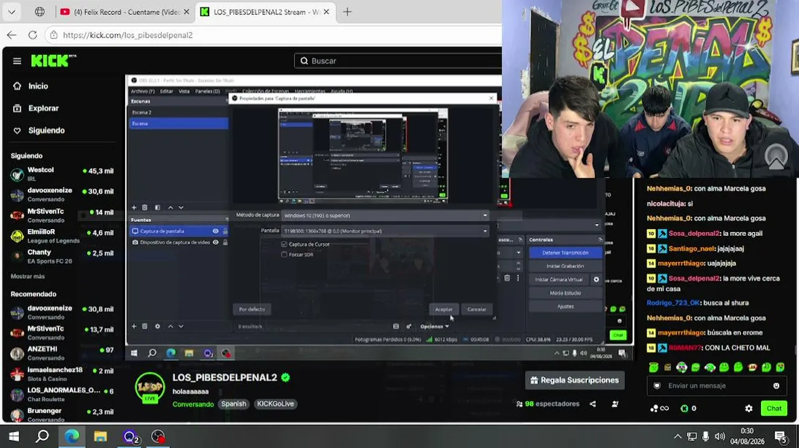The height and width of the screenshot is (448, 799).
Task: Click the 98 espectadores viewer count
Action: point(548,404)
